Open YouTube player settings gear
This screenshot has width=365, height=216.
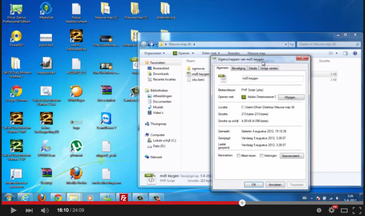click(x=332, y=210)
